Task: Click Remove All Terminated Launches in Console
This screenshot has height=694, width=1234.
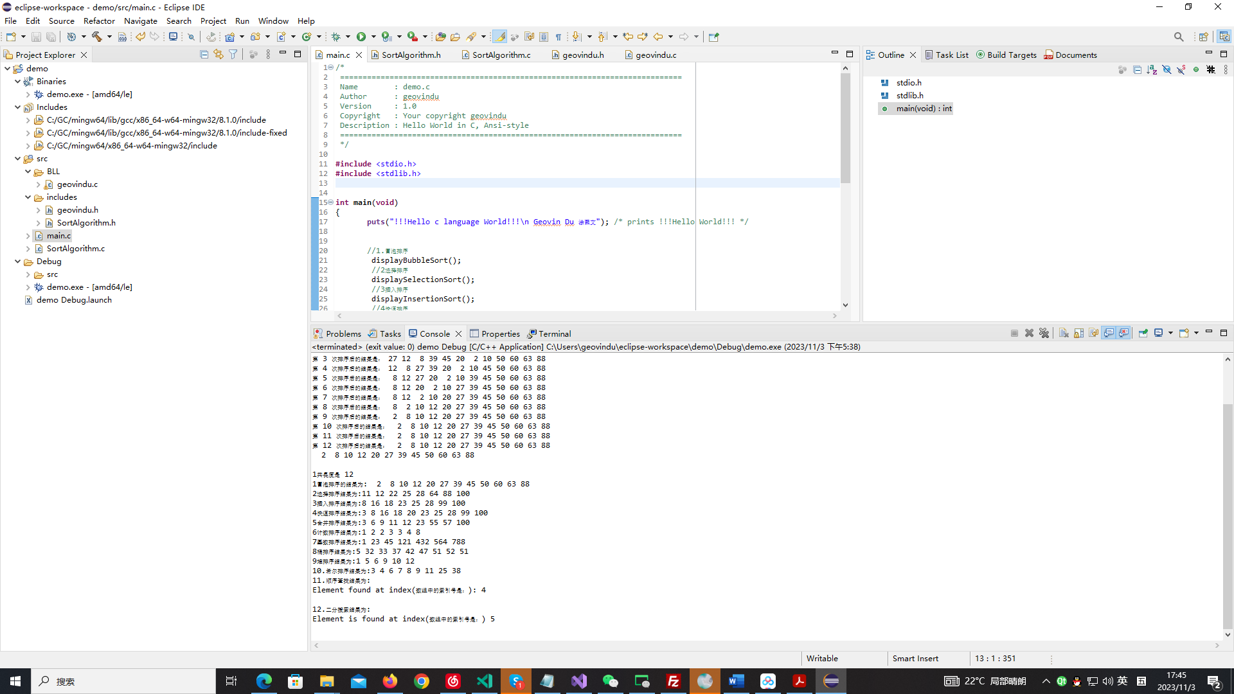Action: click(1044, 333)
